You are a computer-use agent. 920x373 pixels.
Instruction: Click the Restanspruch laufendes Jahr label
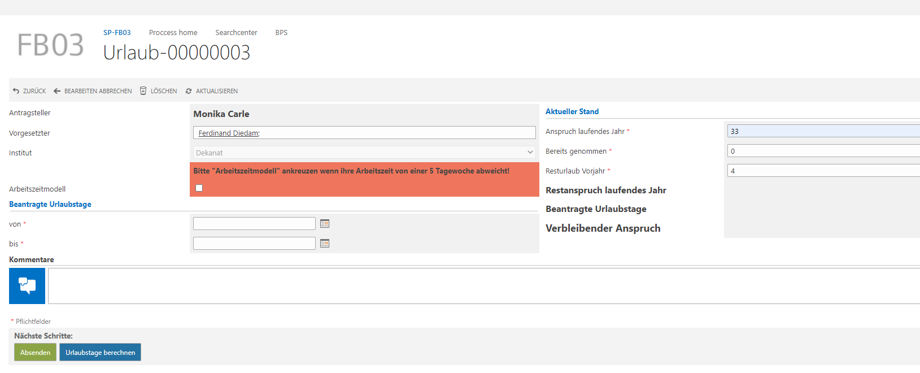[606, 190]
